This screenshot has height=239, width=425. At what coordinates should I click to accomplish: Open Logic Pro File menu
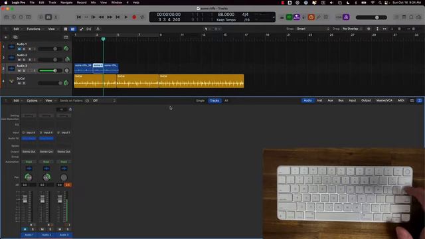click(x=32, y=3)
